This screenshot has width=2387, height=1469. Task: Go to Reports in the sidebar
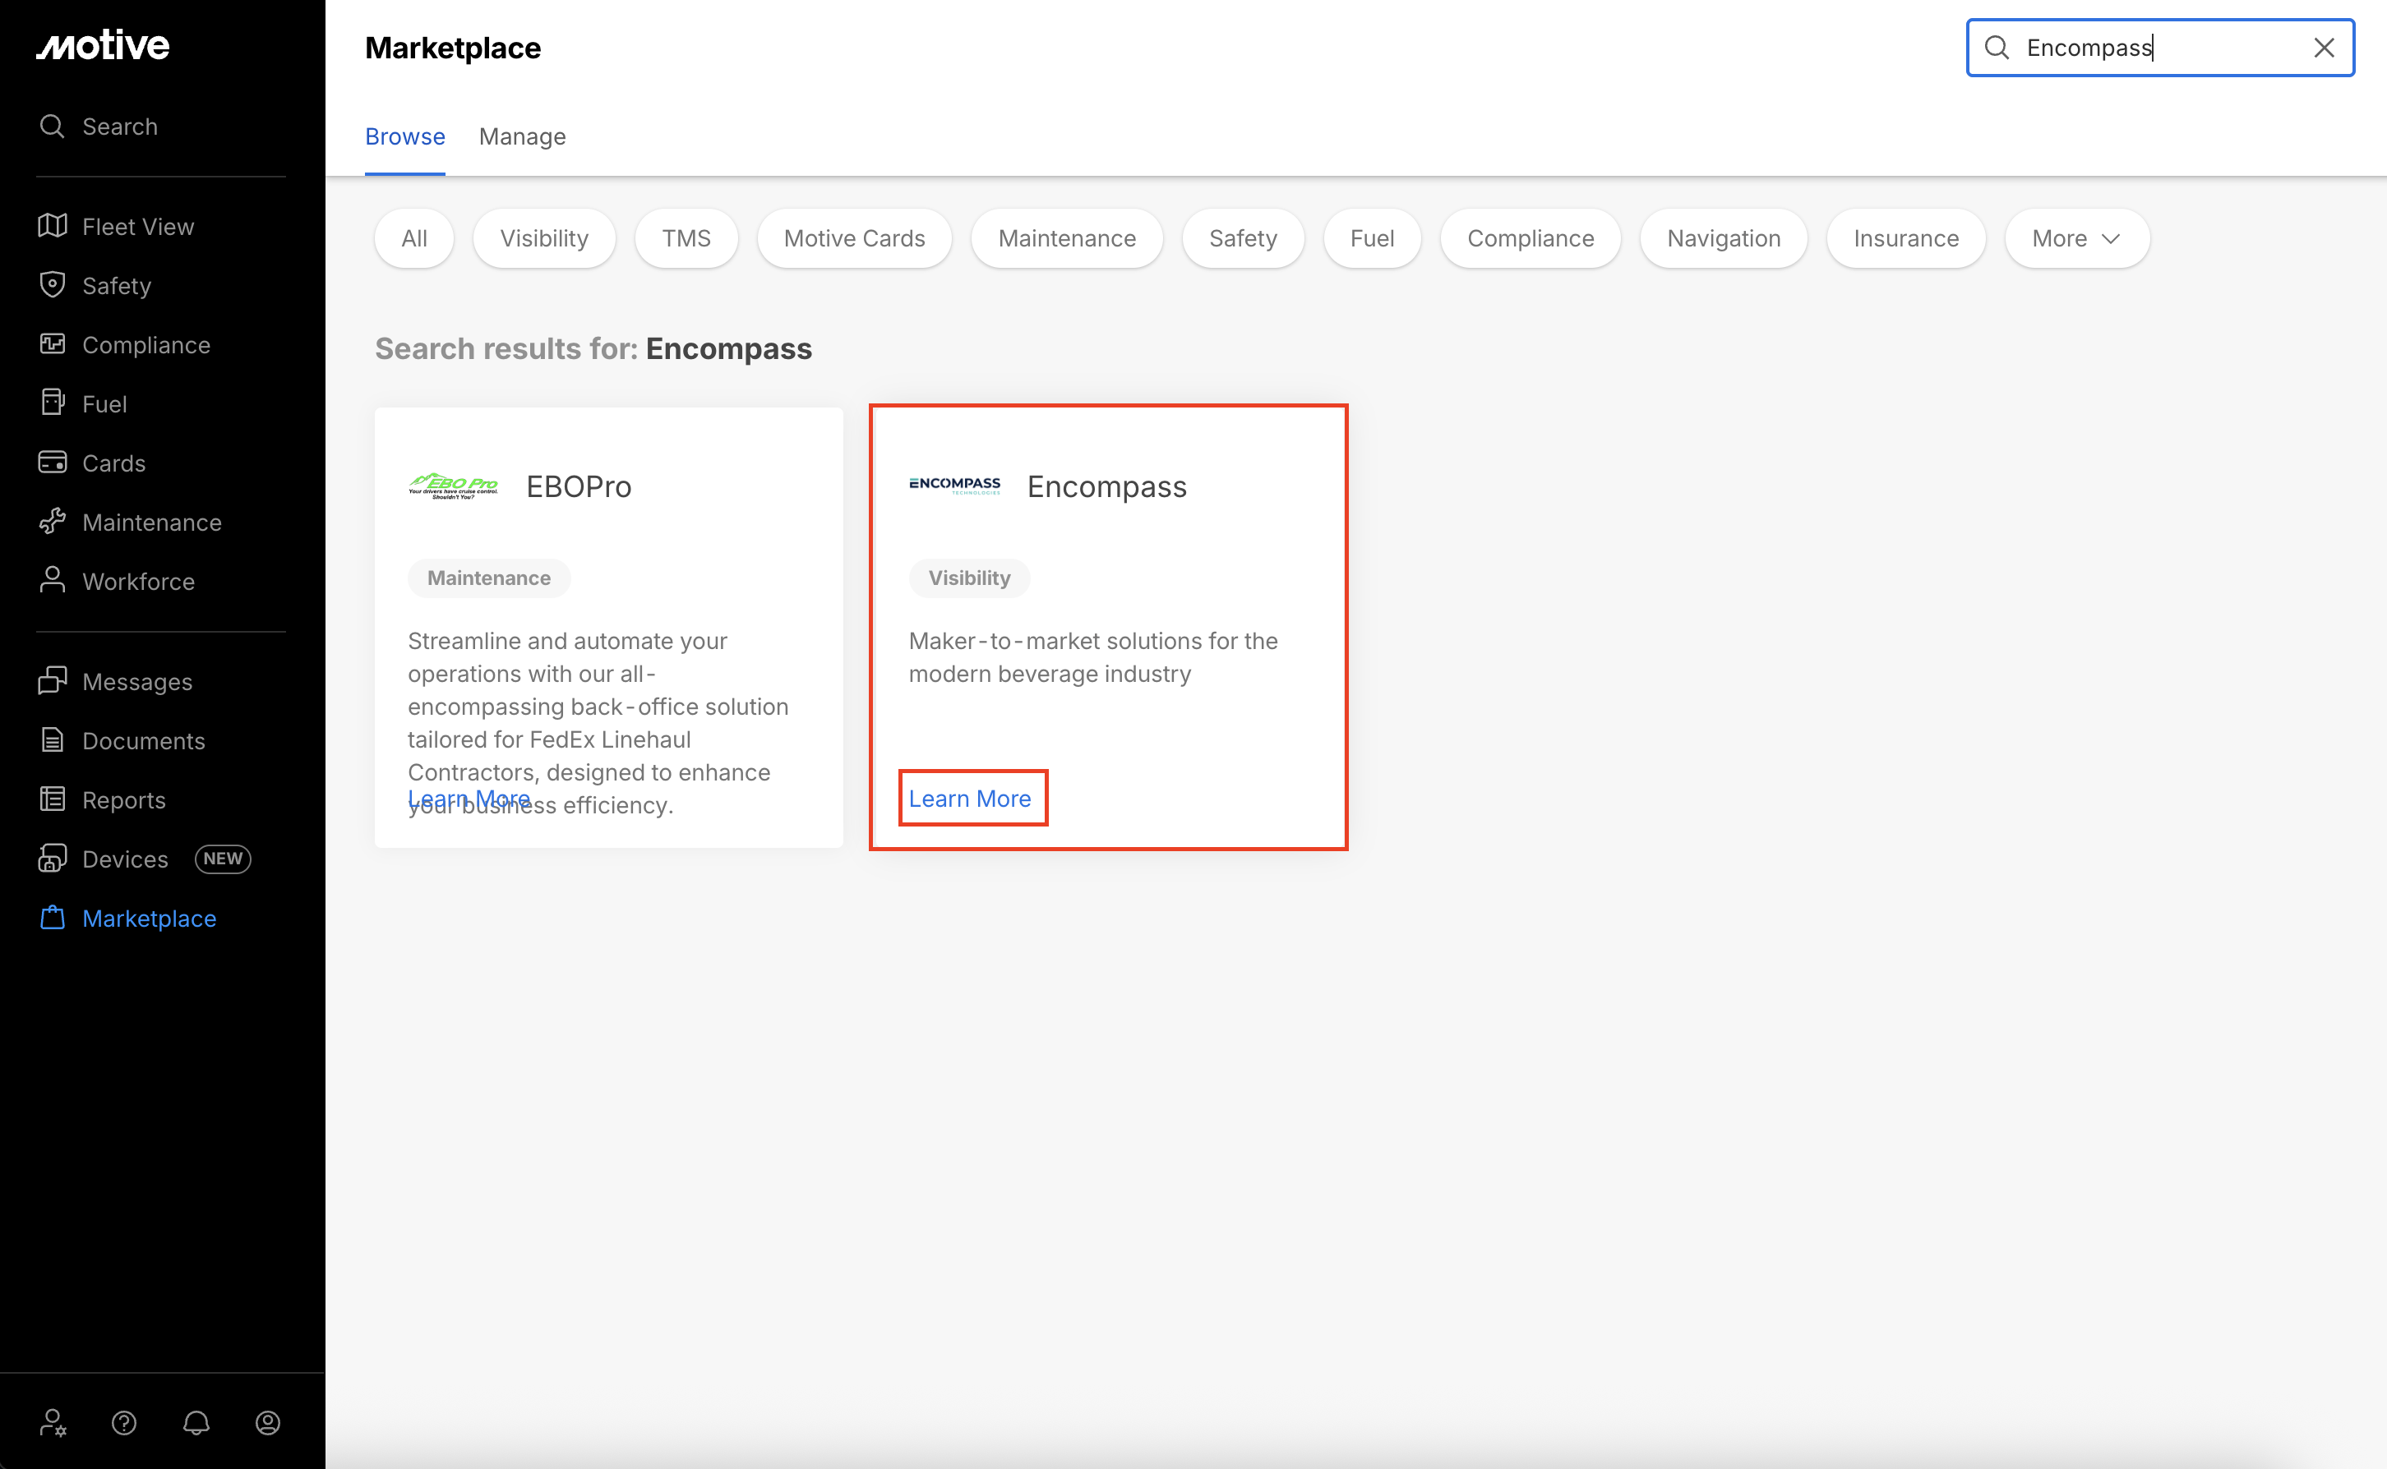123,799
